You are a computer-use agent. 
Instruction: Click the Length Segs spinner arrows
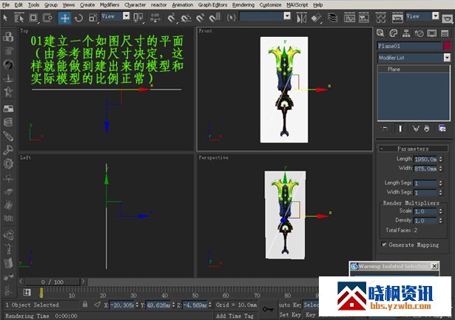coord(440,183)
